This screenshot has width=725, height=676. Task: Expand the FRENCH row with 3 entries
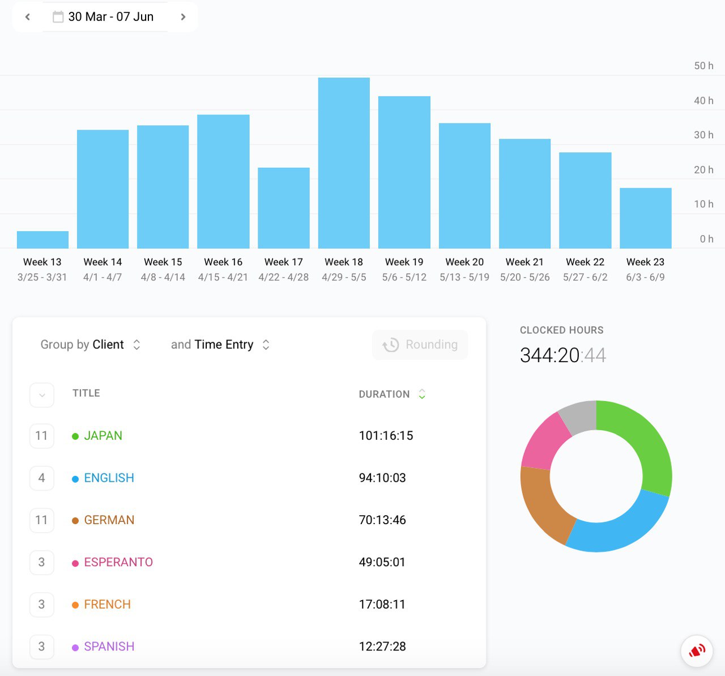[42, 605]
